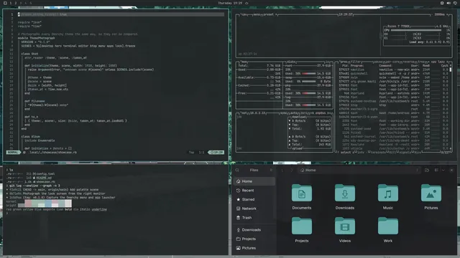Select the Videos folder icon
The height and width of the screenshot is (258, 460).
point(345,226)
